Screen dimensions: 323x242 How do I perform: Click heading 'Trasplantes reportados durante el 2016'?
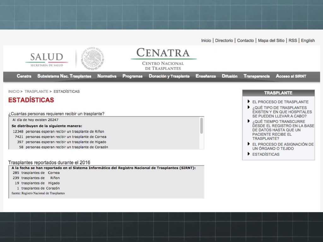[49, 162]
